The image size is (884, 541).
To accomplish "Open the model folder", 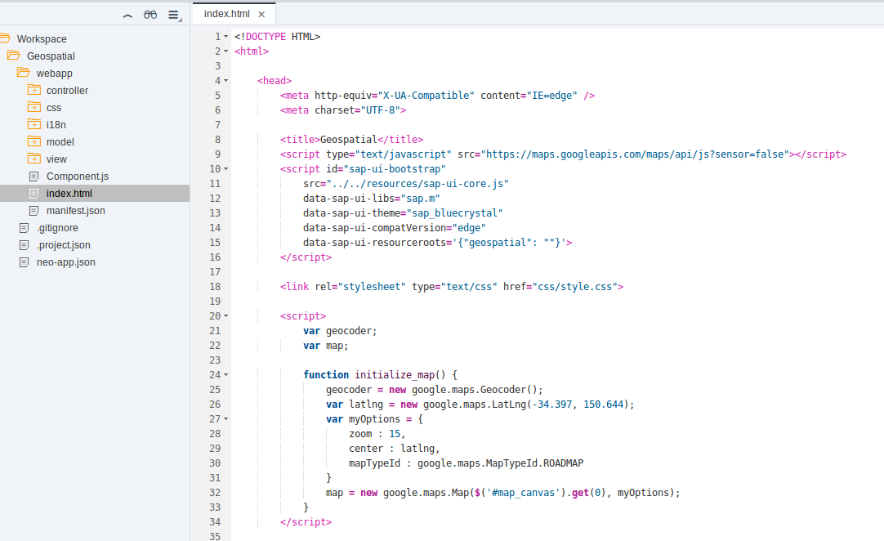I will pos(60,142).
